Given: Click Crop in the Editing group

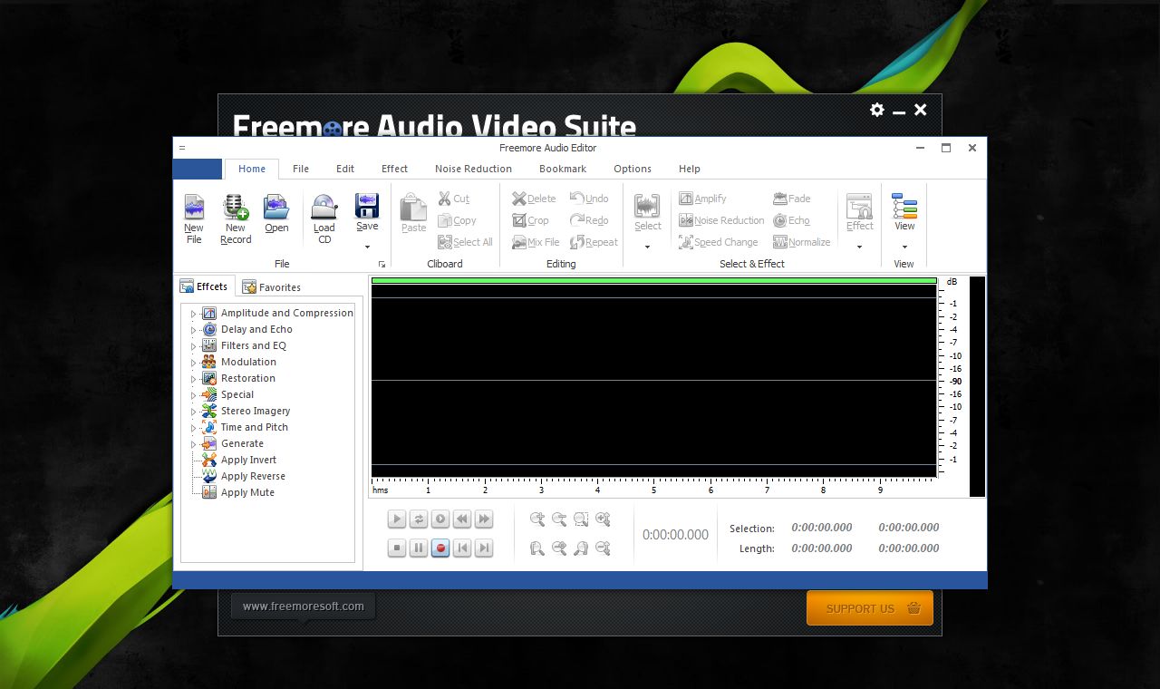Looking at the screenshot, I should [530, 220].
